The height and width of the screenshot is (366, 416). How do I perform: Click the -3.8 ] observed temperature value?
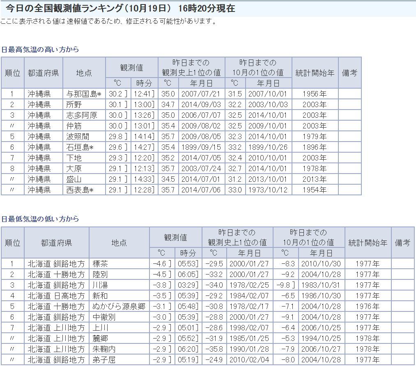pos(162,285)
